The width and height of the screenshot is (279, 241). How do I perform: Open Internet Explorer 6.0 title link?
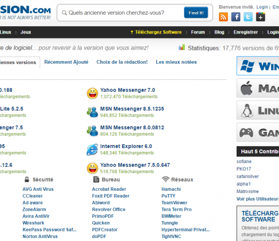point(126,147)
